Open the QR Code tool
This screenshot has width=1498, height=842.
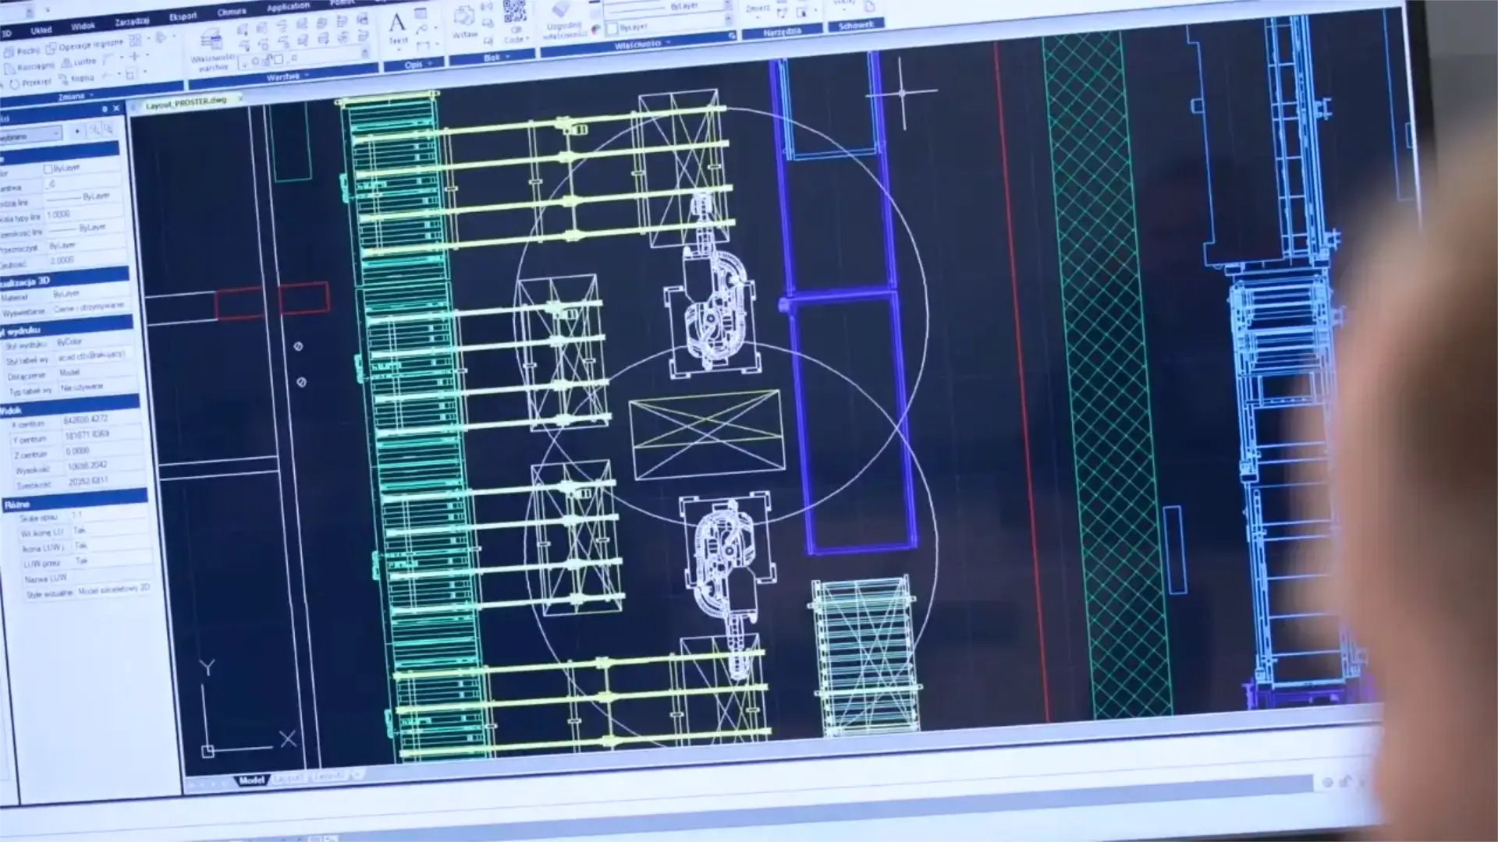[514, 22]
